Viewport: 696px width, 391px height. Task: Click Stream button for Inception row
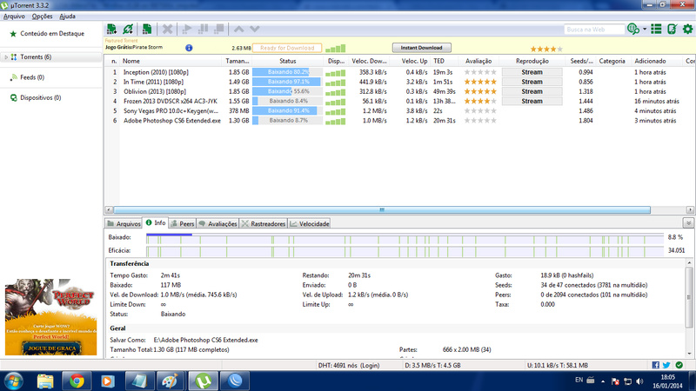tap(532, 72)
